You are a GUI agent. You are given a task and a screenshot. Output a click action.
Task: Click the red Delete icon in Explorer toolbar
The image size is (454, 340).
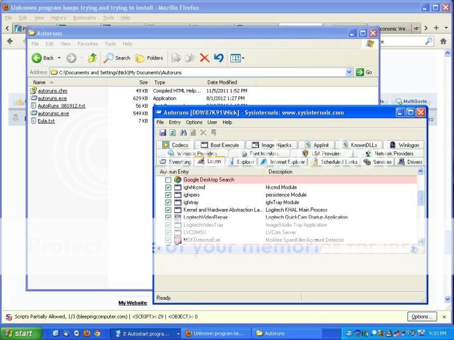click(204, 58)
